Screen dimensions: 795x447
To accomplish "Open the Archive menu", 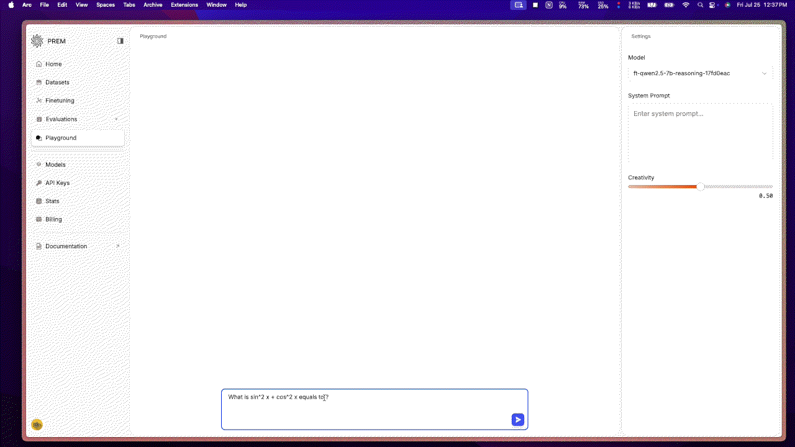I will 153,5.
